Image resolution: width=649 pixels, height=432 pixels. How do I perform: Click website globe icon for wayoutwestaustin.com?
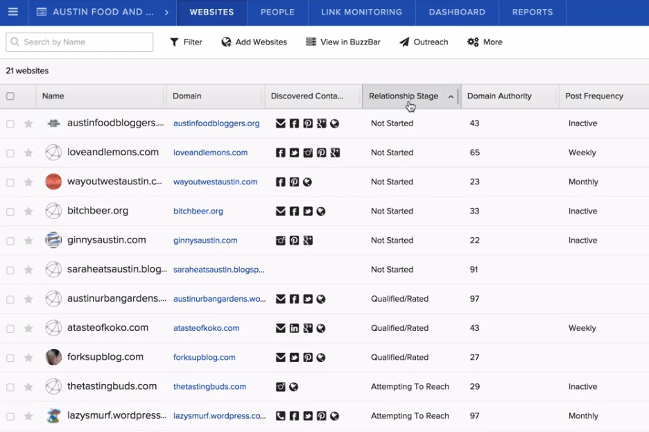coord(307,182)
